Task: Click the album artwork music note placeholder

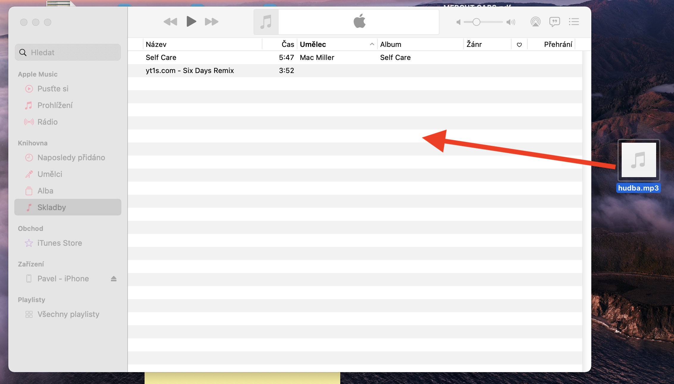Action: [x=266, y=22]
